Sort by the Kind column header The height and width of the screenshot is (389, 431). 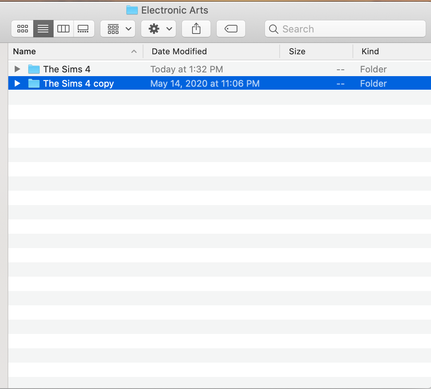[392, 51]
